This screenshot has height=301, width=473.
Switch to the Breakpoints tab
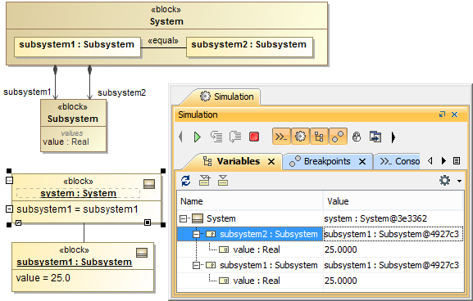[x=327, y=161]
